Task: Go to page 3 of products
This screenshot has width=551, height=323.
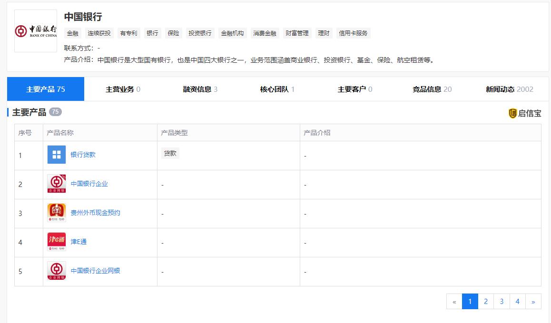Action: tap(502, 302)
